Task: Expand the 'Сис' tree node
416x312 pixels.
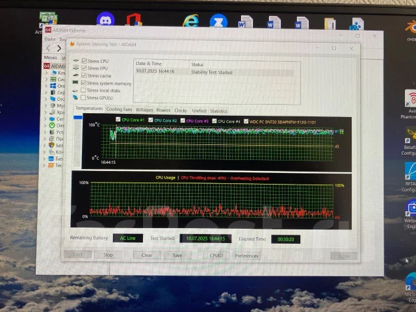Action: coord(46,79)
